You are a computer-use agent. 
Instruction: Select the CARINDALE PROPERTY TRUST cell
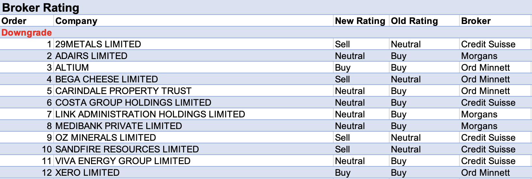point(124,91)
